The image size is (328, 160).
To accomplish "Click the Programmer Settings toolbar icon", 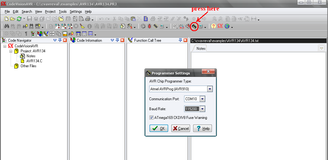I will 194,26.
